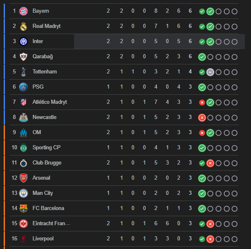Viewport: 251px width, 249px height.
Task: Click the Bayern club crest icon
Action: pos(23,11)
